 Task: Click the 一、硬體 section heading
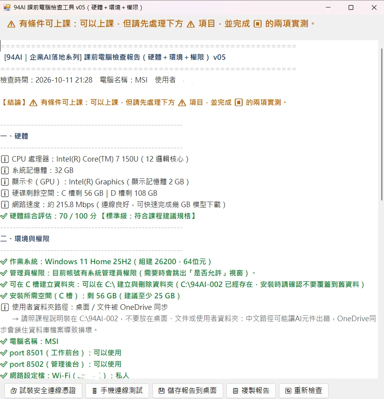pyautogui.click(x=14, y=136)
